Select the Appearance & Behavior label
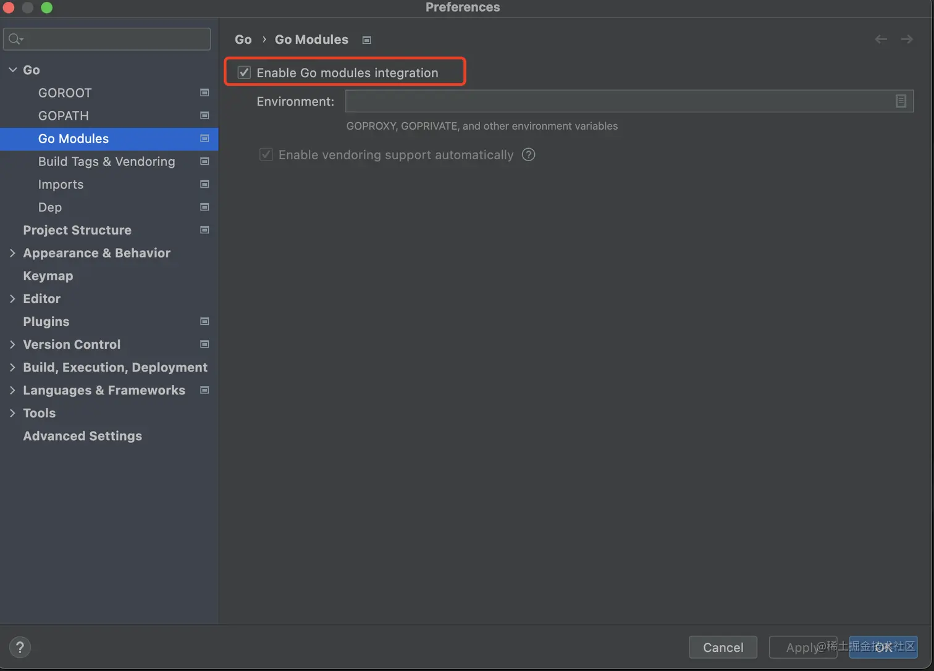The image size is (934, 671). 96,253
